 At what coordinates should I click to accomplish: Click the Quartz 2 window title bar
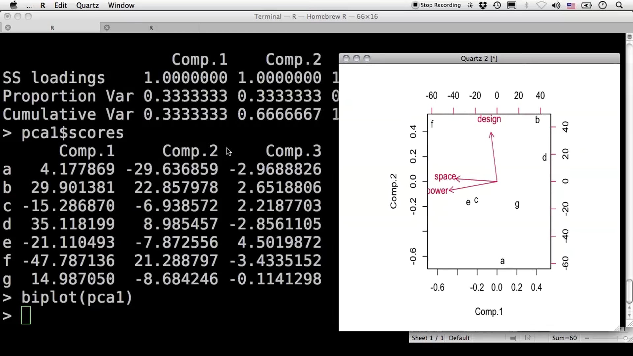(479, 58)
